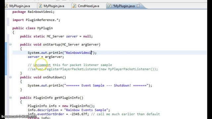Click the 'import PluginReference.*;' line

pos(36,20)
